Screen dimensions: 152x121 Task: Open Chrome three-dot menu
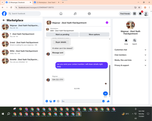click(149, 7)
